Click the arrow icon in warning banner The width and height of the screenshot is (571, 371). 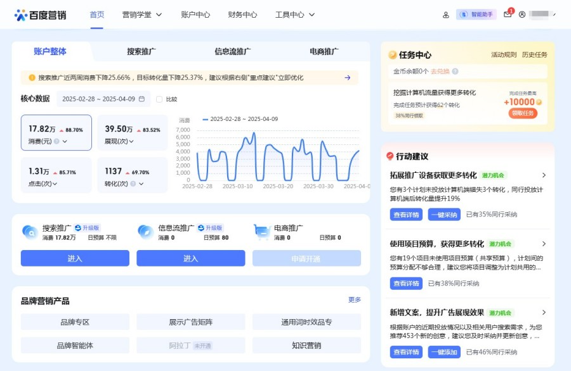coord(348,78)
